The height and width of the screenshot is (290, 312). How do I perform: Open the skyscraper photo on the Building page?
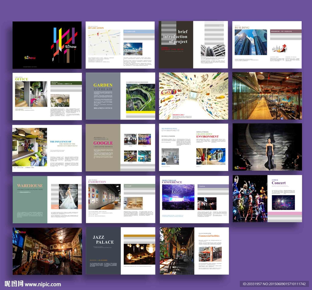251,42
